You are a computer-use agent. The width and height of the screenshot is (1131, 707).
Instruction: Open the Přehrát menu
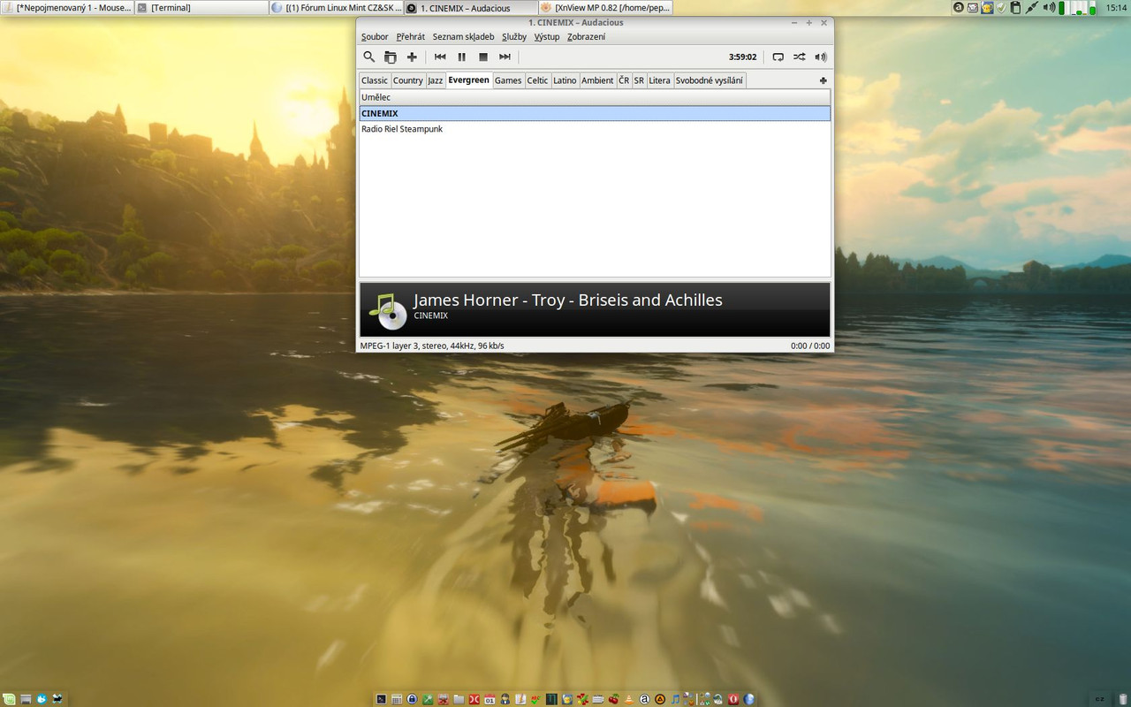411,37
